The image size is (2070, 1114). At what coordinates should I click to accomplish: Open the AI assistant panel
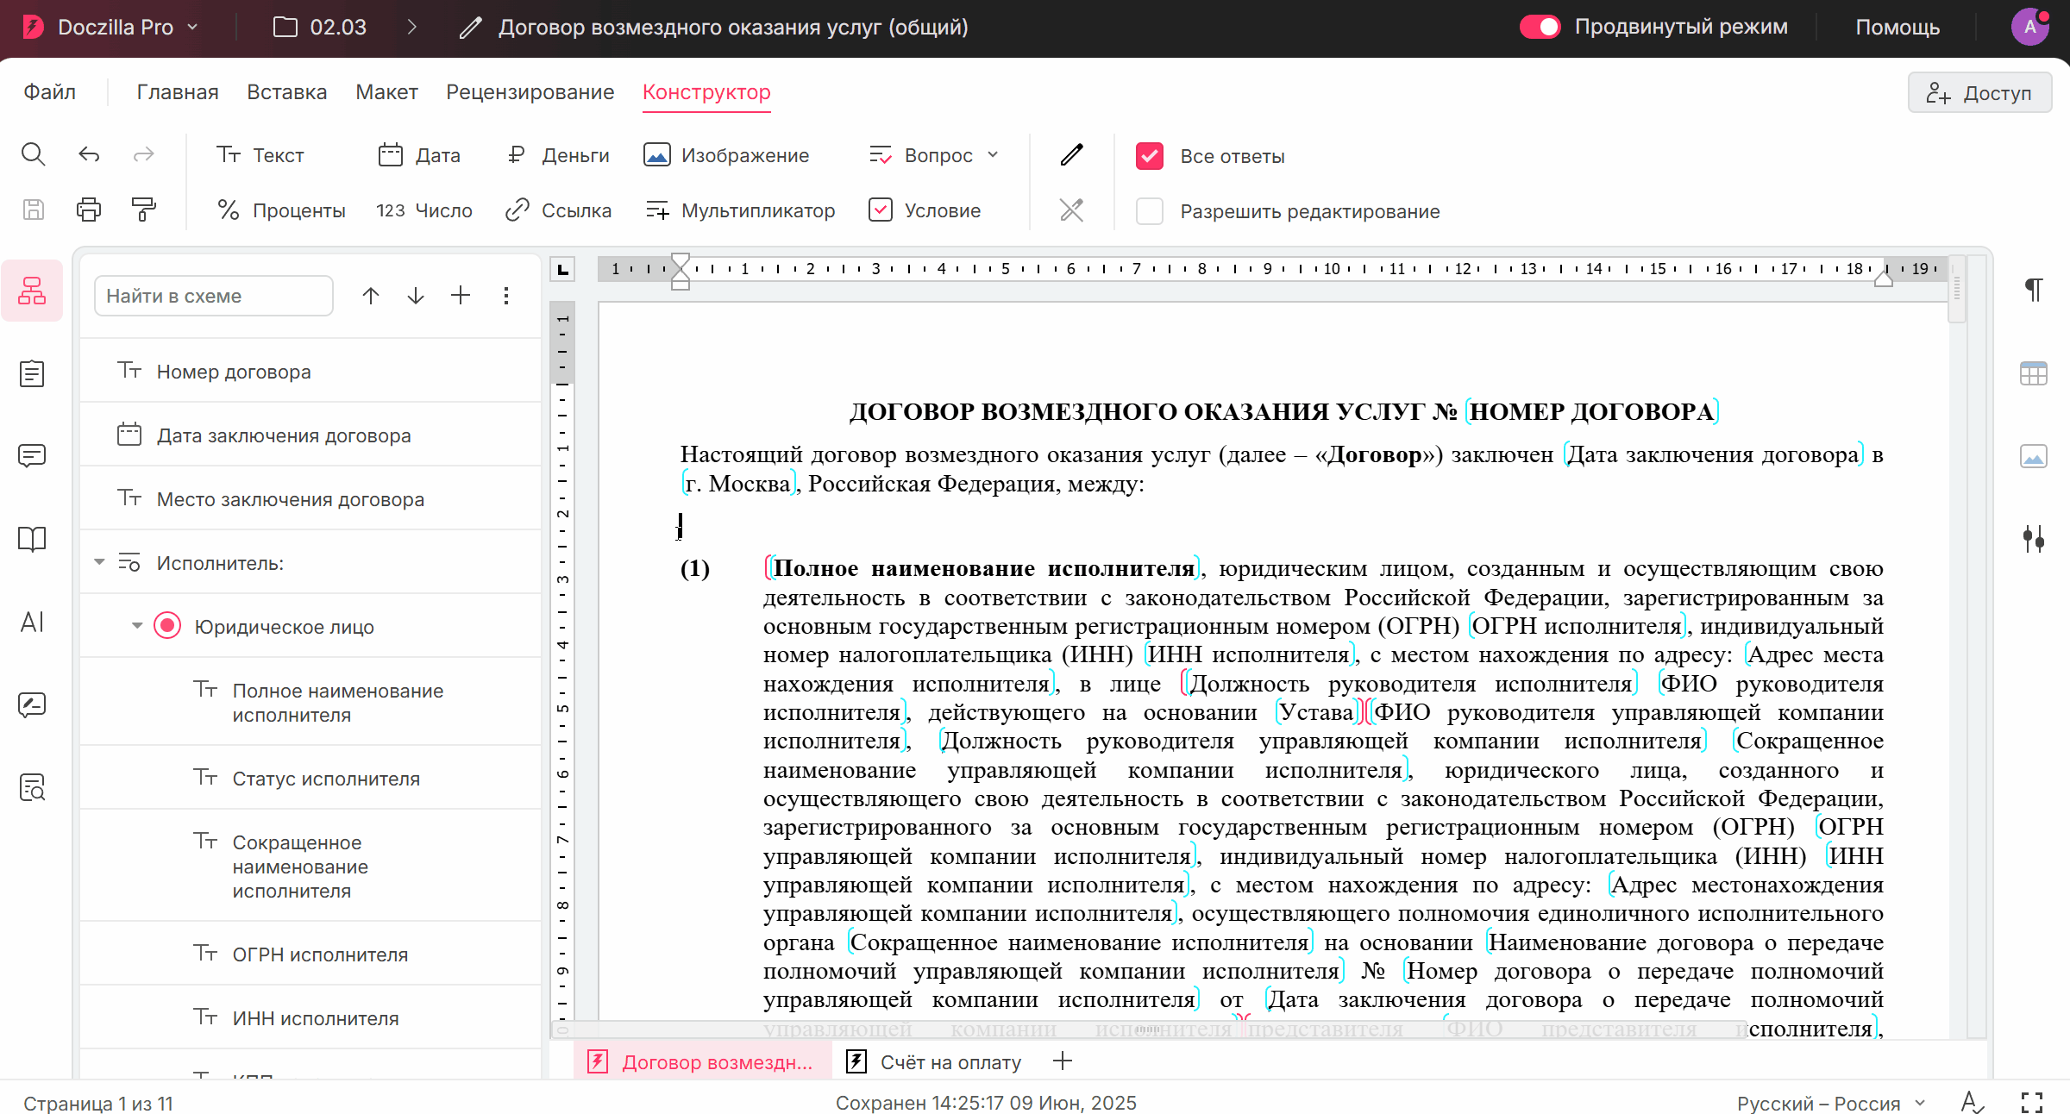(32, 622)
